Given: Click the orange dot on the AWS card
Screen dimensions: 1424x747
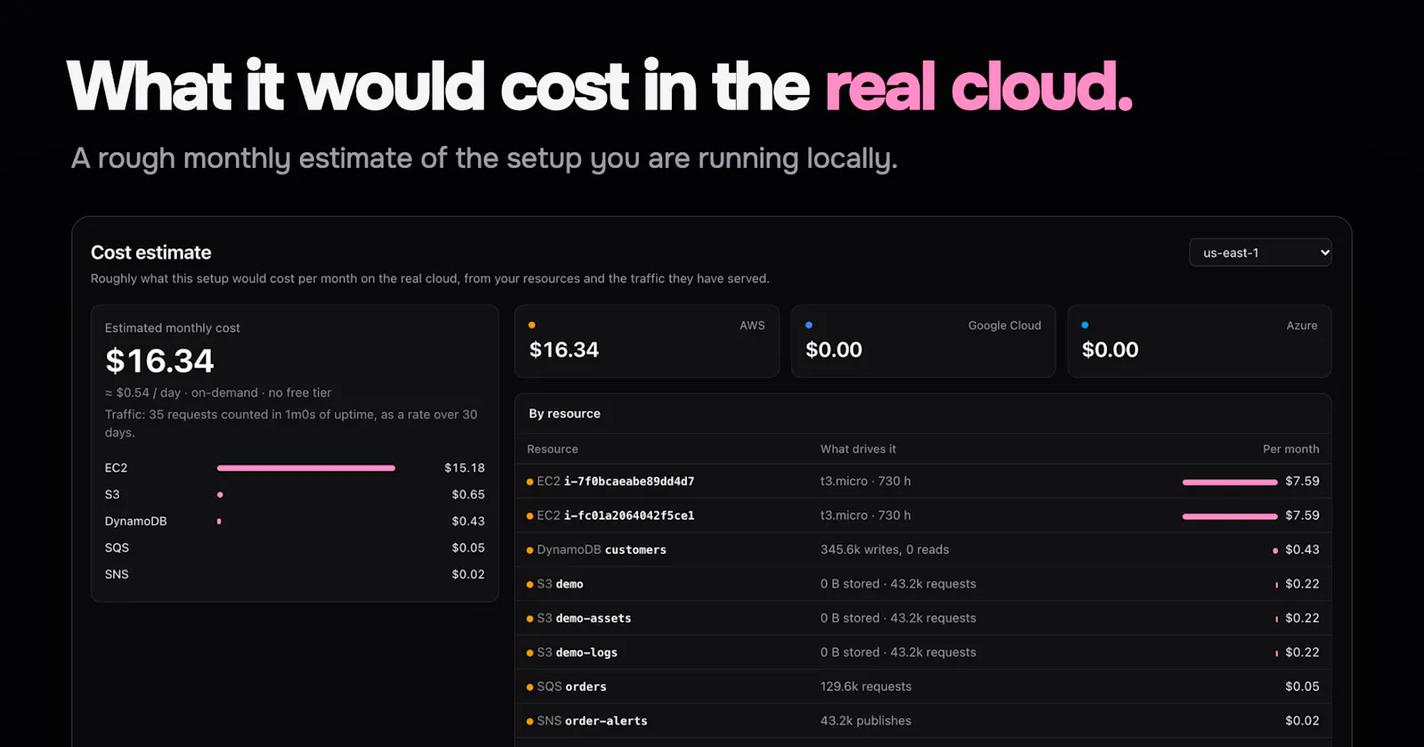Looking at the screenshot, I should tap(532, 325).
